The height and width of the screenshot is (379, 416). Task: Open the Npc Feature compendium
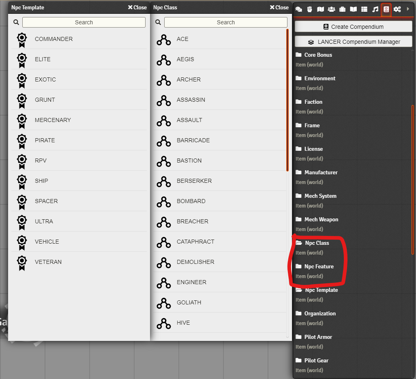coord(319,267)
